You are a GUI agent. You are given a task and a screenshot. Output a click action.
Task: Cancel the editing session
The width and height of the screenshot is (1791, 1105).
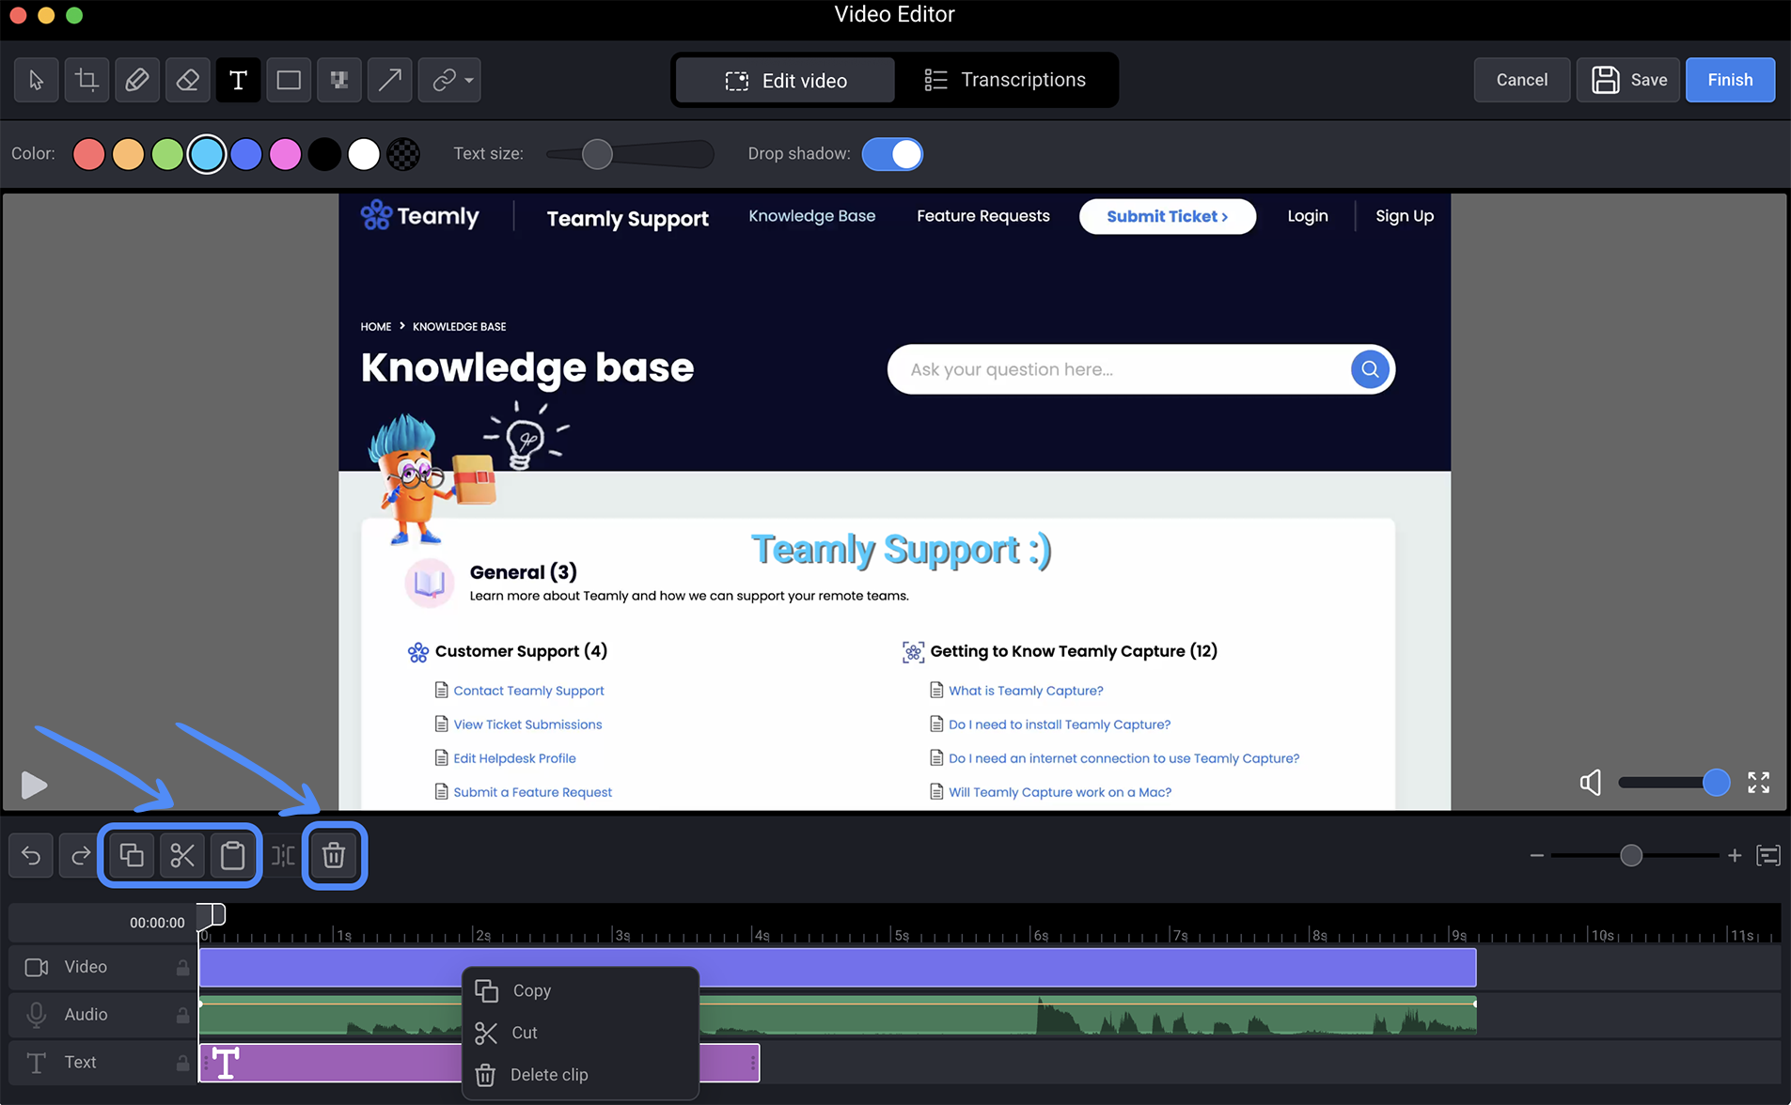pos(1521,80)
